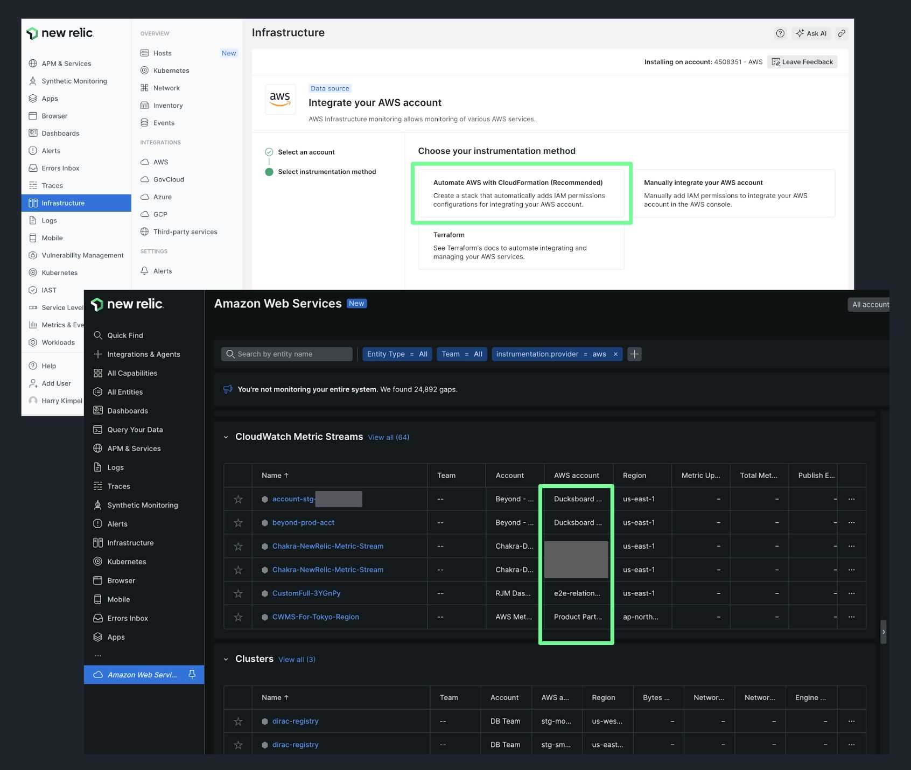Star the account-stg metric stream
911x770 pixels.
click(x=238, y=499)
